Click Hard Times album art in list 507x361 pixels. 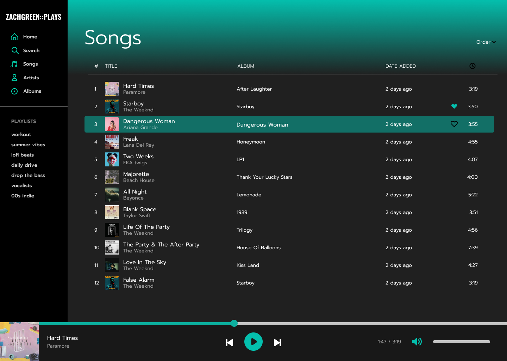[112, 89]
